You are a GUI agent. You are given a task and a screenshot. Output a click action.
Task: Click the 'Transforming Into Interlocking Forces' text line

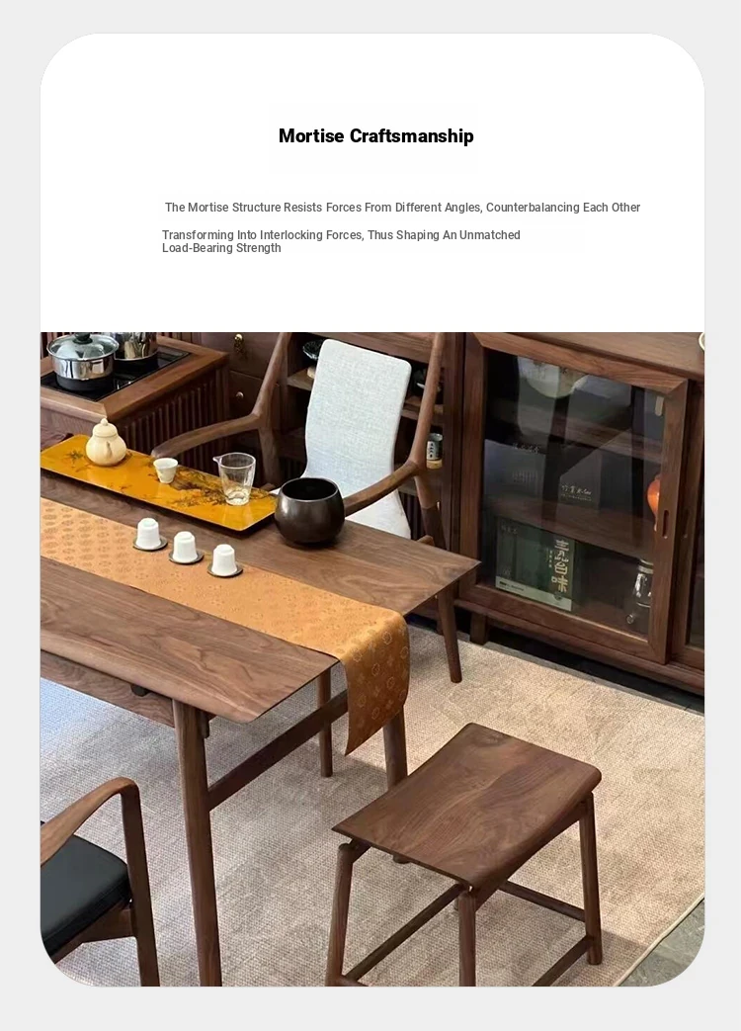[341, 234]
